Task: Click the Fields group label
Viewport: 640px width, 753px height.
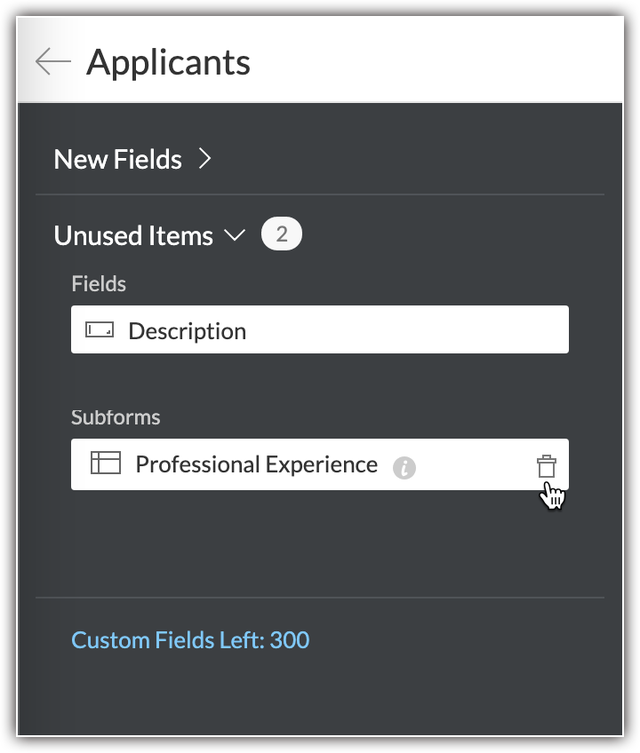Action: click(x=99, y=284)
